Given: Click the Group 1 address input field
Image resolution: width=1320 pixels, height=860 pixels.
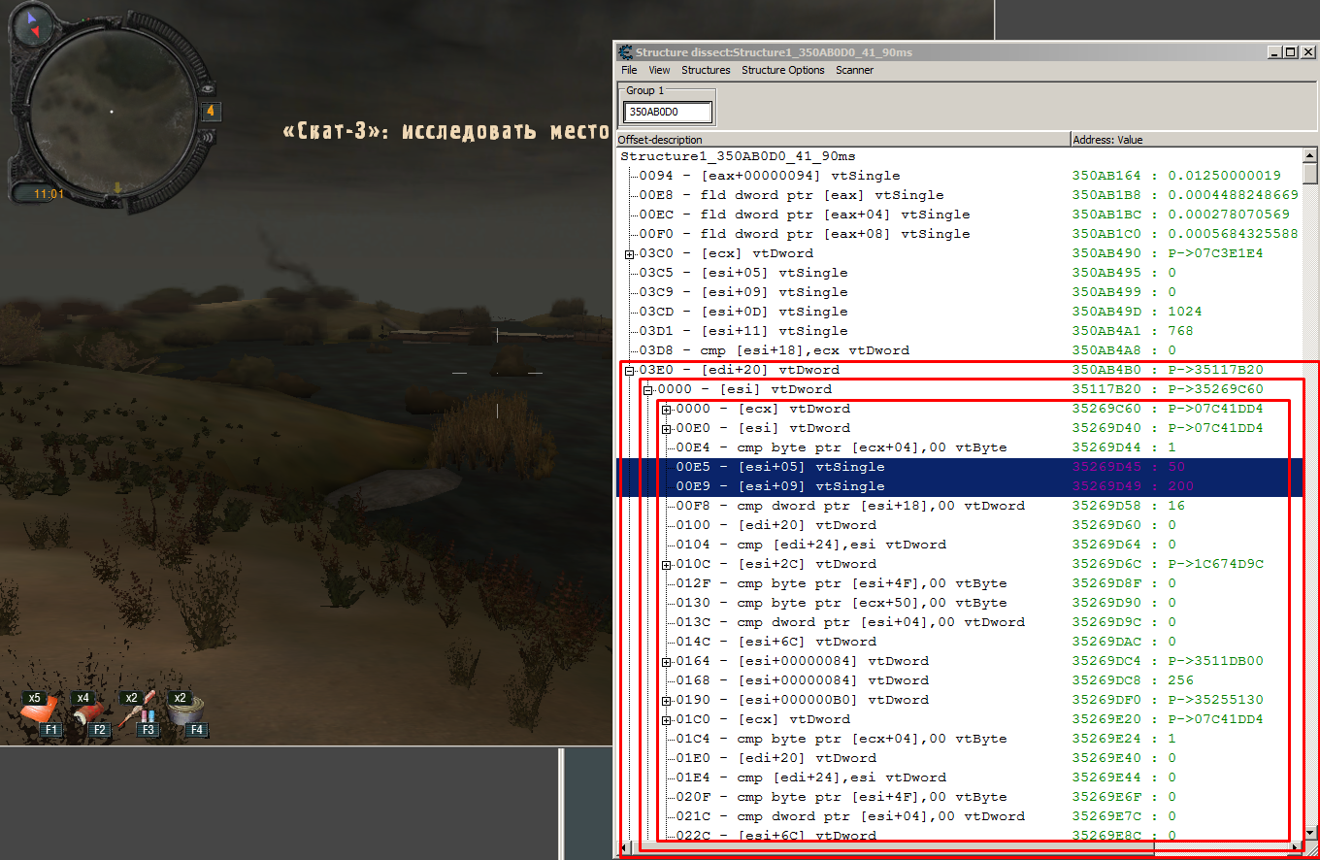Looking at the screenshot, I should pyautogui.click(x=668, y=112).
